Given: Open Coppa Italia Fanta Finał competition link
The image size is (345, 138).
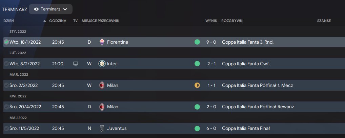Looking at the screenshot, I should point(246,128).
